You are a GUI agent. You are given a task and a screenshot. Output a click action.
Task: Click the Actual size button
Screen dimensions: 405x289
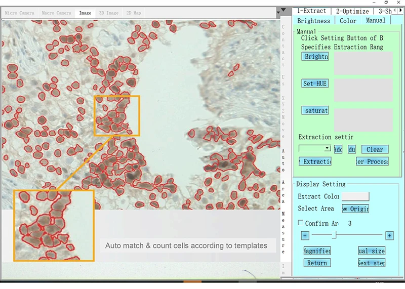click(372, 251)
